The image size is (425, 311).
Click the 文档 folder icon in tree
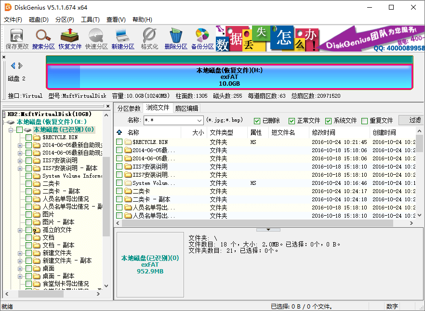click(x=37, y=238)
